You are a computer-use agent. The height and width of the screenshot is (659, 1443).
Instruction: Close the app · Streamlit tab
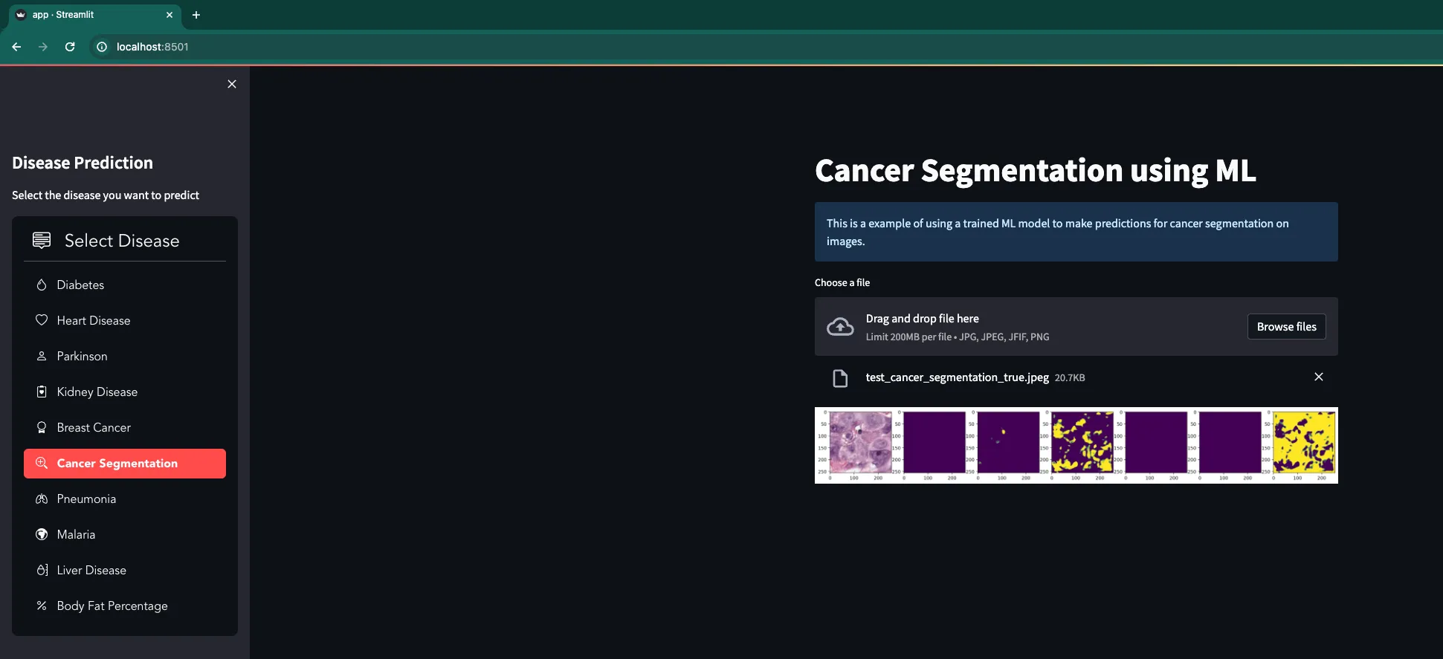pyautogui.click(x=170, y=15)
